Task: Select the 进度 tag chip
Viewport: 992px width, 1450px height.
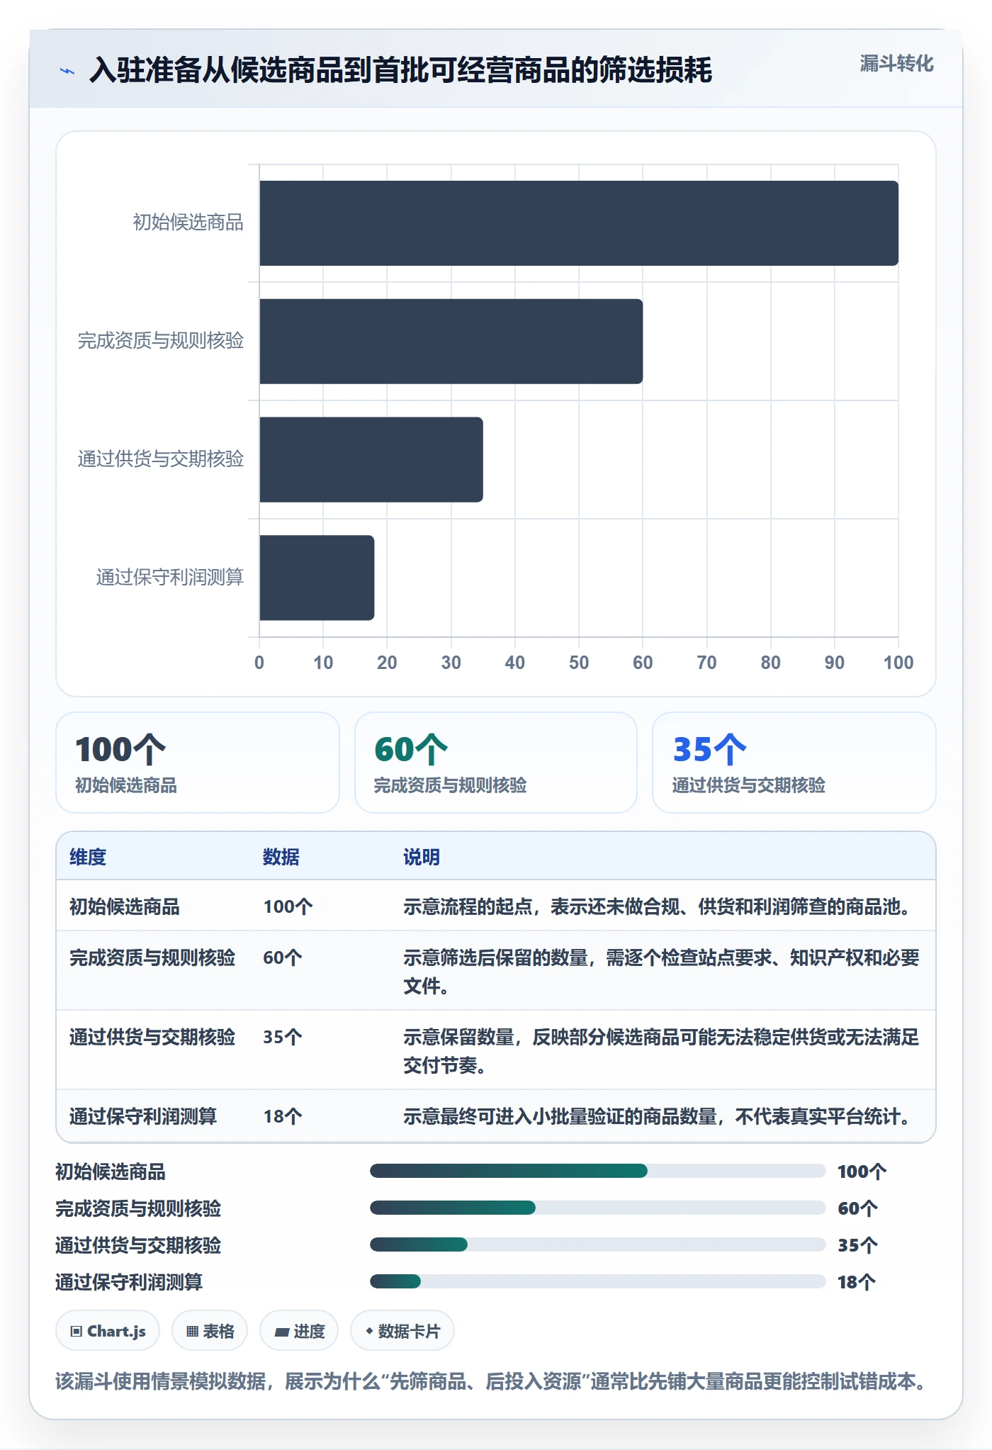Action: click(299, 1331)
